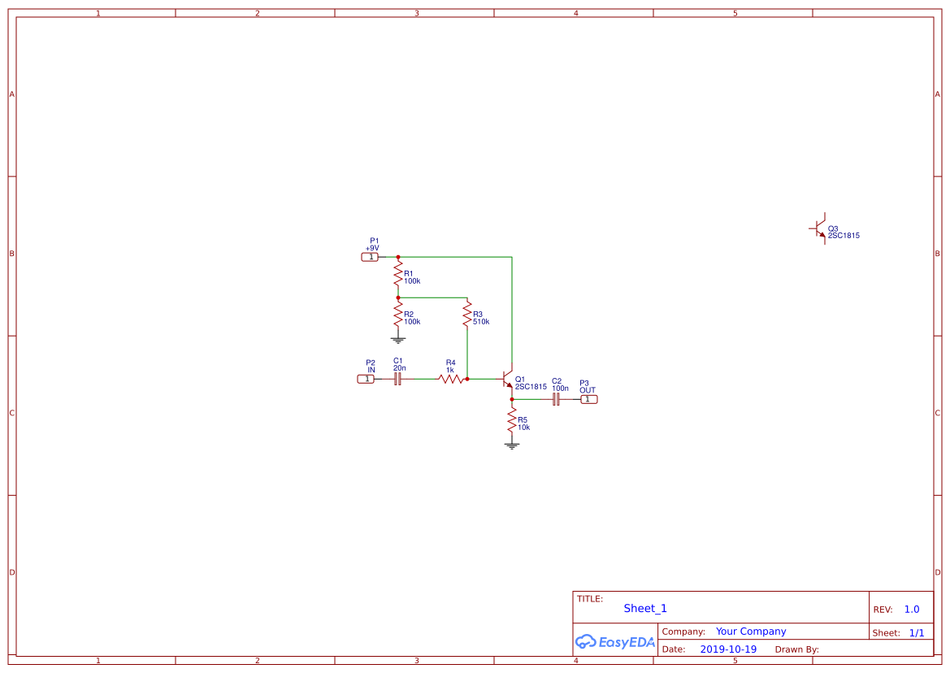Viewport: 950px width, 673px height.
Task: Select resistor R4 1k on the input path
Action: click(x=449, y=378)
